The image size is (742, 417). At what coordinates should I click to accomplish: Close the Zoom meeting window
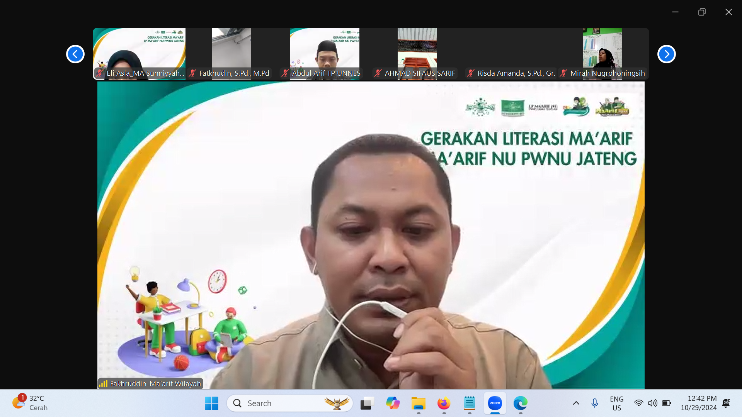click(728, 12)
